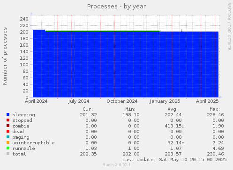Click total average value 203.57

point(173,154)
